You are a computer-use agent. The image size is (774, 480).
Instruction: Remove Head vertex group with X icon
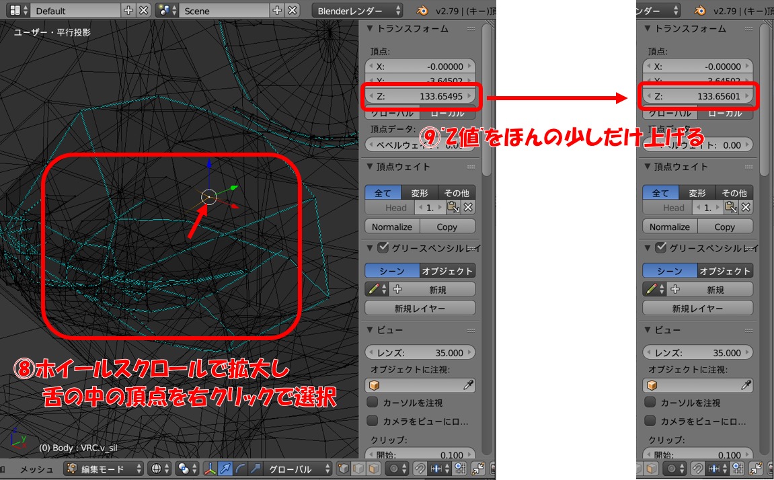[x=469, y=208]
